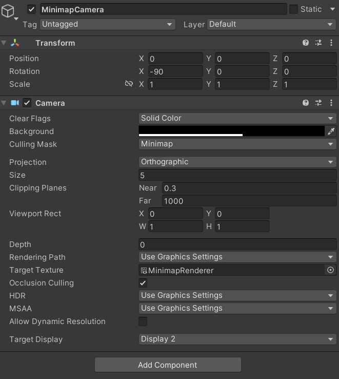The image size is (339, 379).
Task: Click Position Z field
Action: click(309, 59)
